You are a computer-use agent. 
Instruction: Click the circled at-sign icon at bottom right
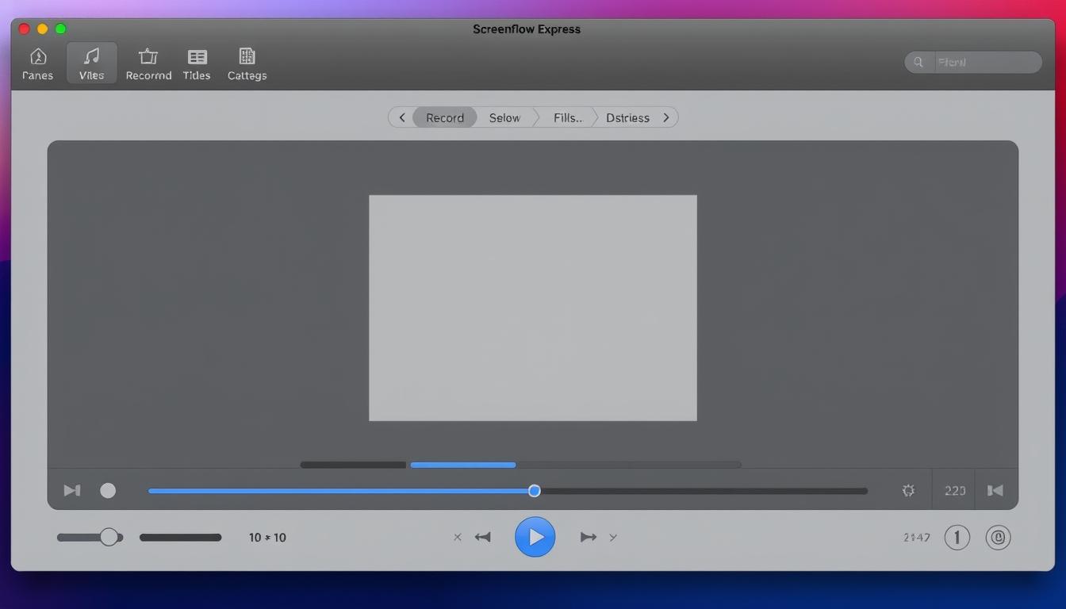pos(998,538)
